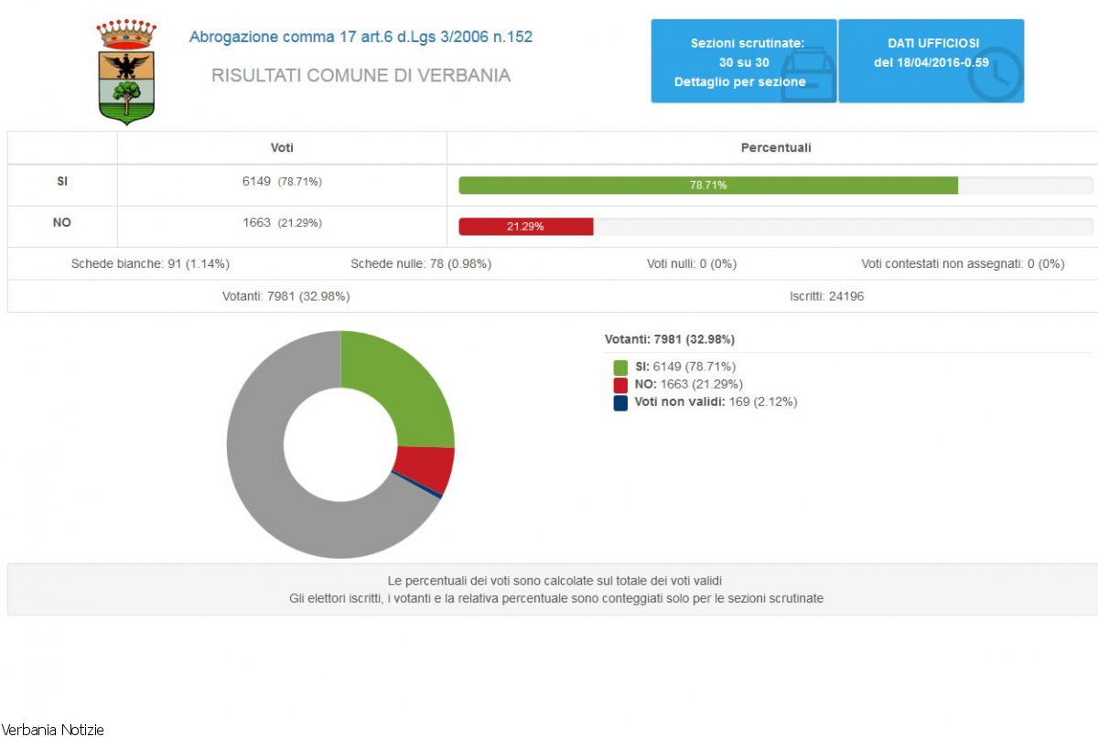Image resolution: width=1098 pixels, height=737 pixels.
Task: Open the Abrogazione comma 17 art.6 title link
Action: 361,37
